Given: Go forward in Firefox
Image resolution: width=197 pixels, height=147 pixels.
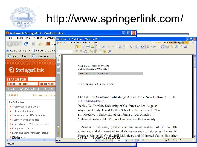Looking at the screenshot, I should click(x=16, y=44).
